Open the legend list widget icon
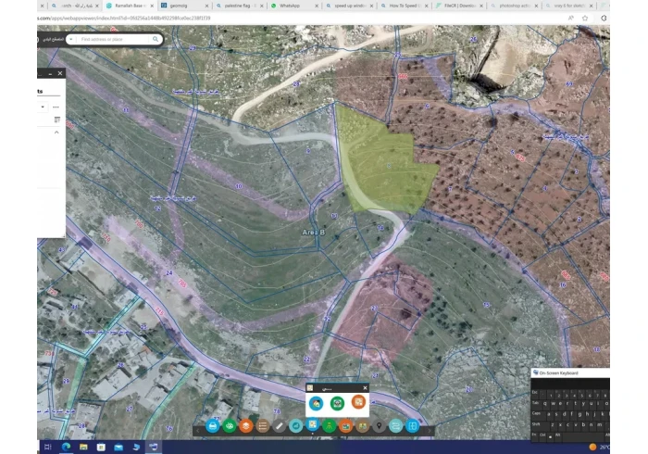The height and width of the screenshot is (454, 648). point(263,426)
